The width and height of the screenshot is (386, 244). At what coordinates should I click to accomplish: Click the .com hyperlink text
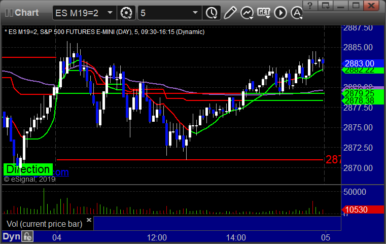click(61, 172)
